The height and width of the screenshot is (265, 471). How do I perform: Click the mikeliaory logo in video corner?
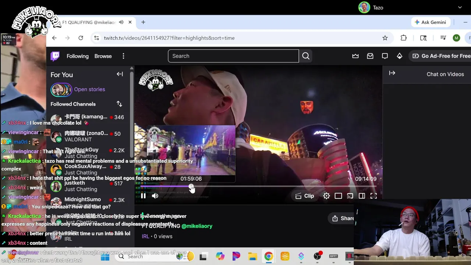point(156,79)
